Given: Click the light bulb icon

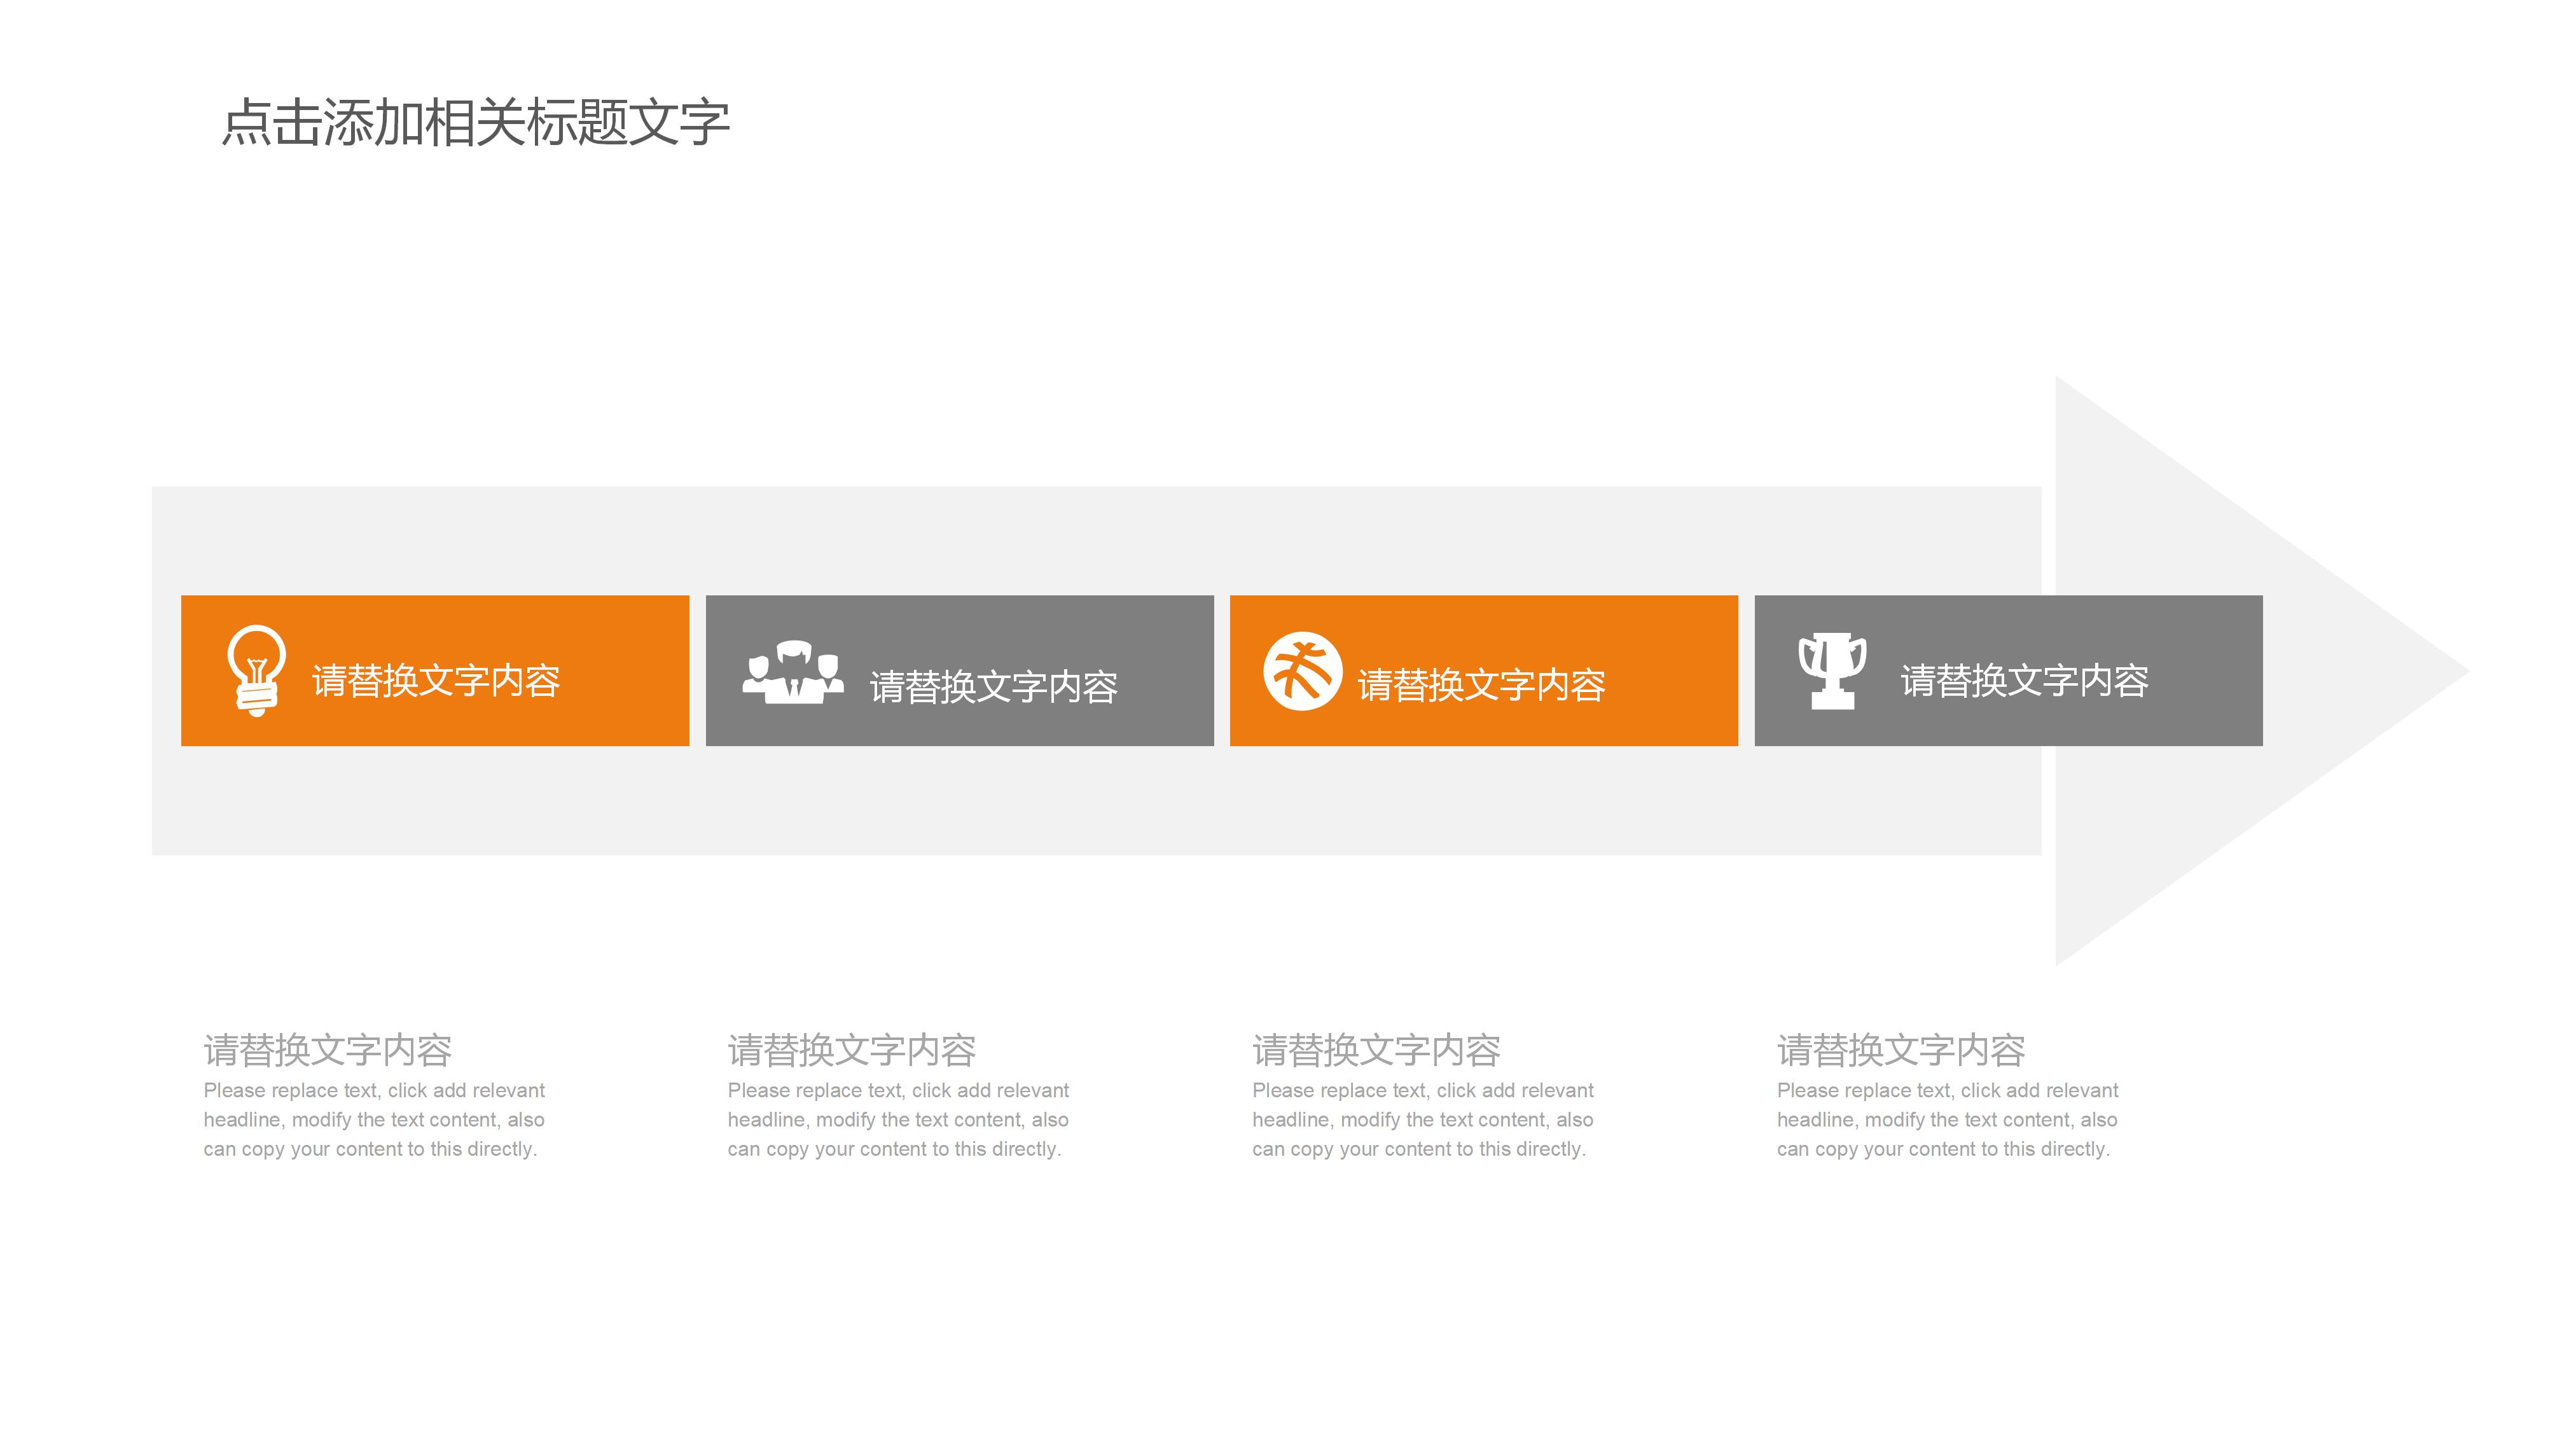Looking at the screenshot, I should click(x=256, y=670).
